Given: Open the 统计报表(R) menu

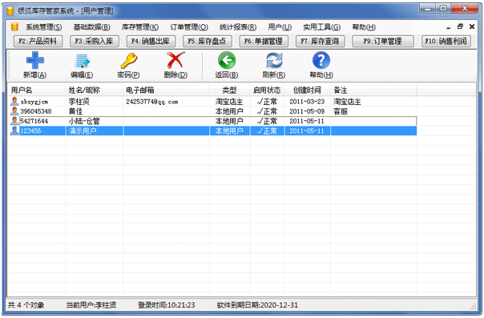Looking at the screenshot, I should 238,27.
